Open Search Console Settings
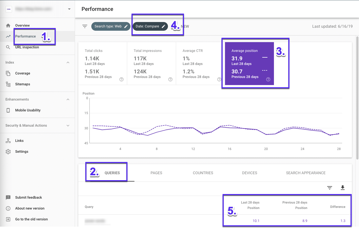 coord(22,151)
